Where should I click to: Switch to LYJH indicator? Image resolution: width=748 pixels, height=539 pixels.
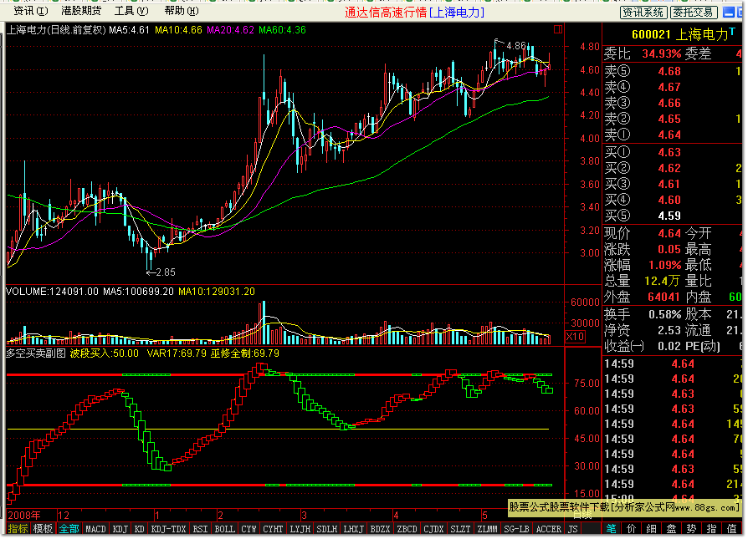point(300,529)
